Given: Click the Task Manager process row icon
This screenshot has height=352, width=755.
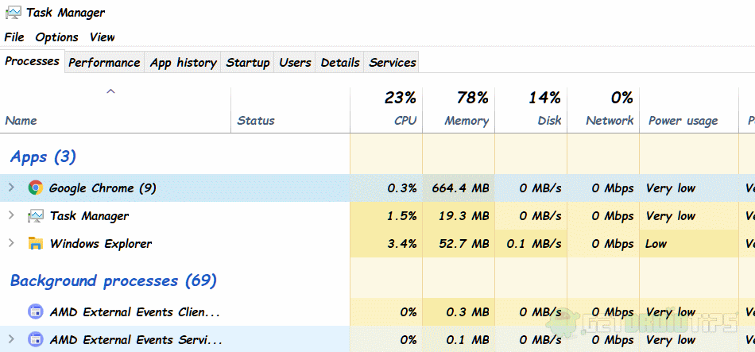Looking at the screenshot, I should pos(35,216).
